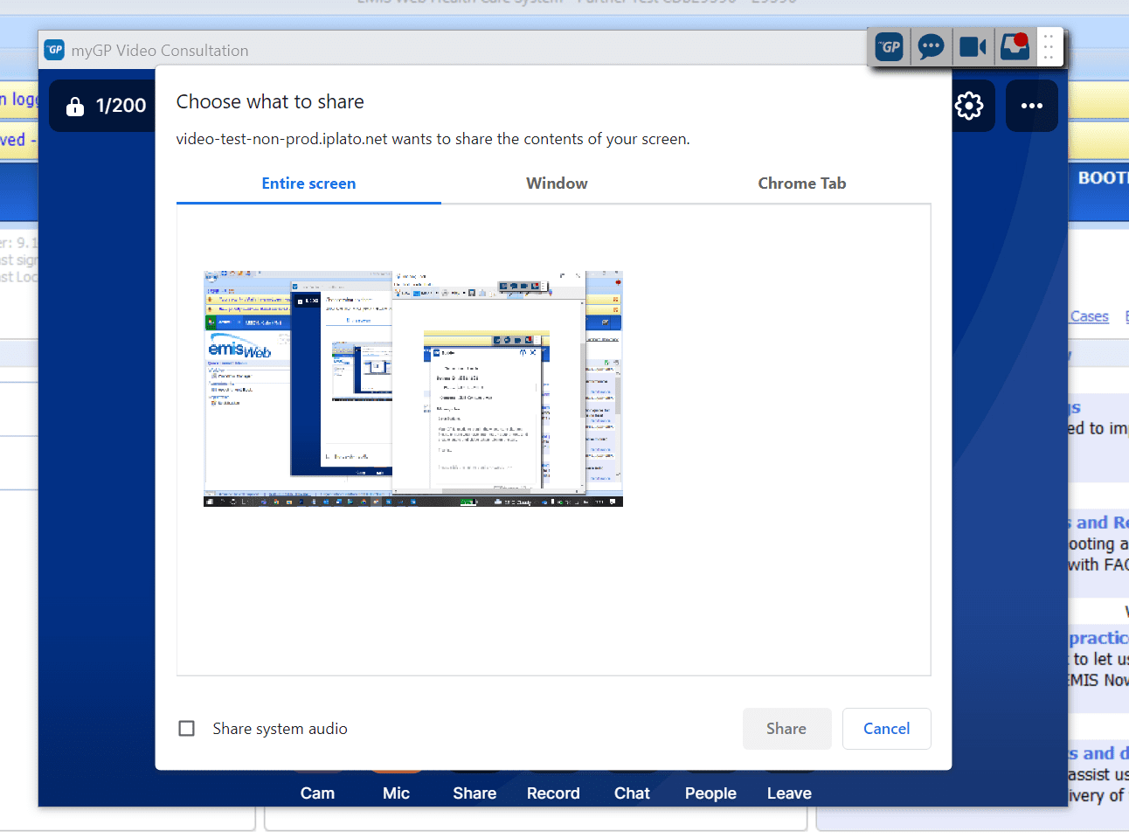Click Cam in the bottom call bar

pos(317,793)
